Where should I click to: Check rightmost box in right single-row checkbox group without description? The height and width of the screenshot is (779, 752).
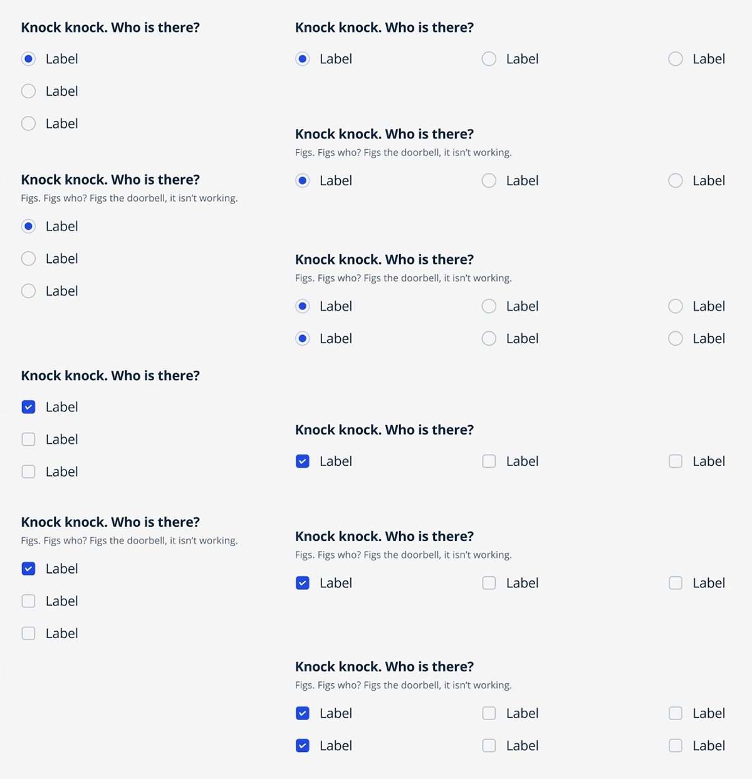pyautogui.click(x=676, y=462)
